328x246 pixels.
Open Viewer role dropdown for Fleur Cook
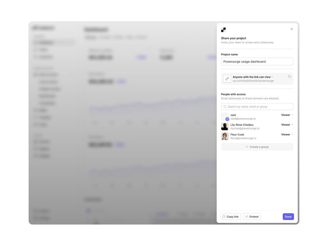(287, 134)
